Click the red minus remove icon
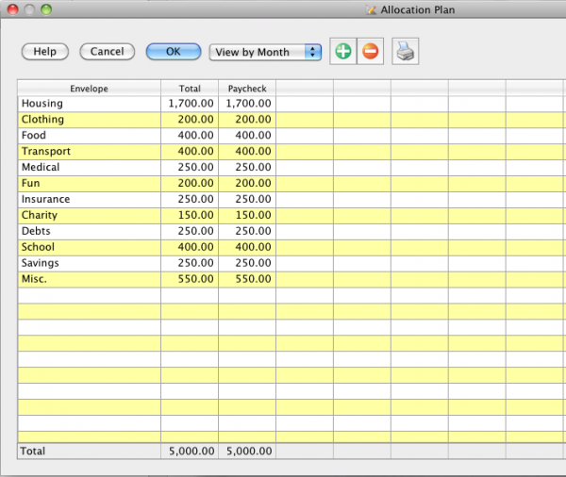The image size is (566, 477). (370, 52)
